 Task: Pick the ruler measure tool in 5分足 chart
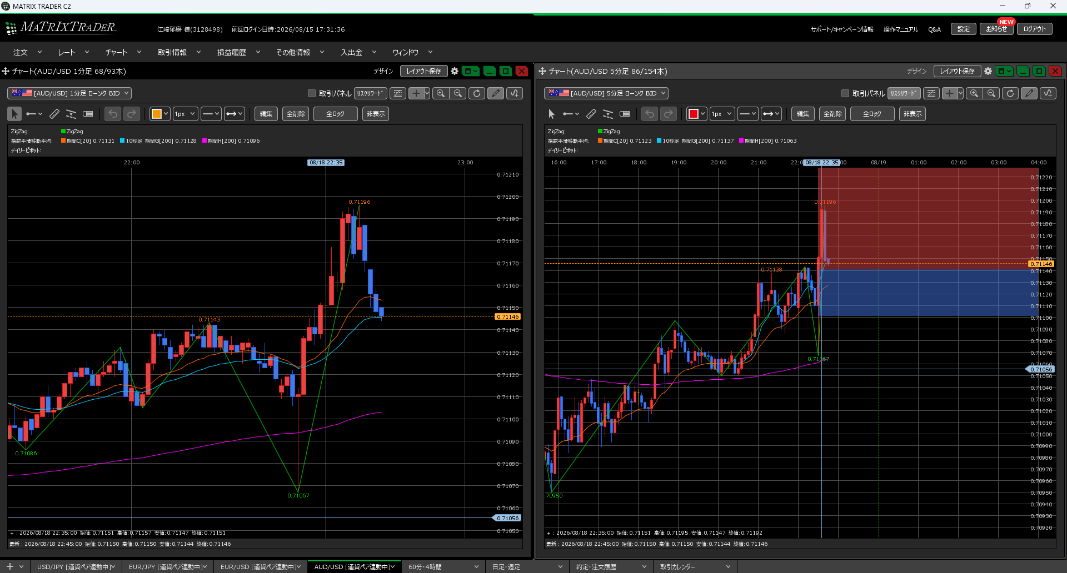[x=591, y=114]
